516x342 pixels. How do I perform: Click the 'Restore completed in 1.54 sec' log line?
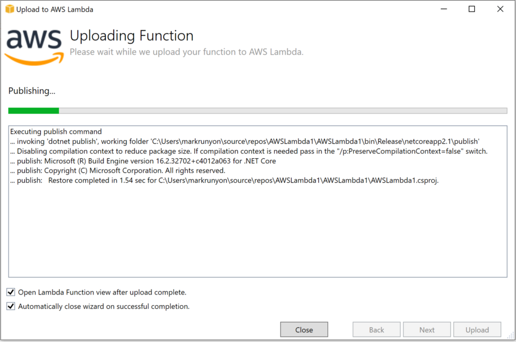(x=224, y=180)
